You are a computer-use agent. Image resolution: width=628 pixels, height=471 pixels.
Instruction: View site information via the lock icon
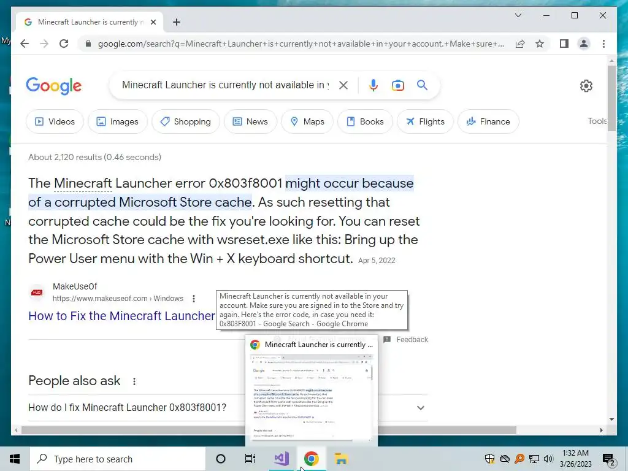click(x=88, y=44)
